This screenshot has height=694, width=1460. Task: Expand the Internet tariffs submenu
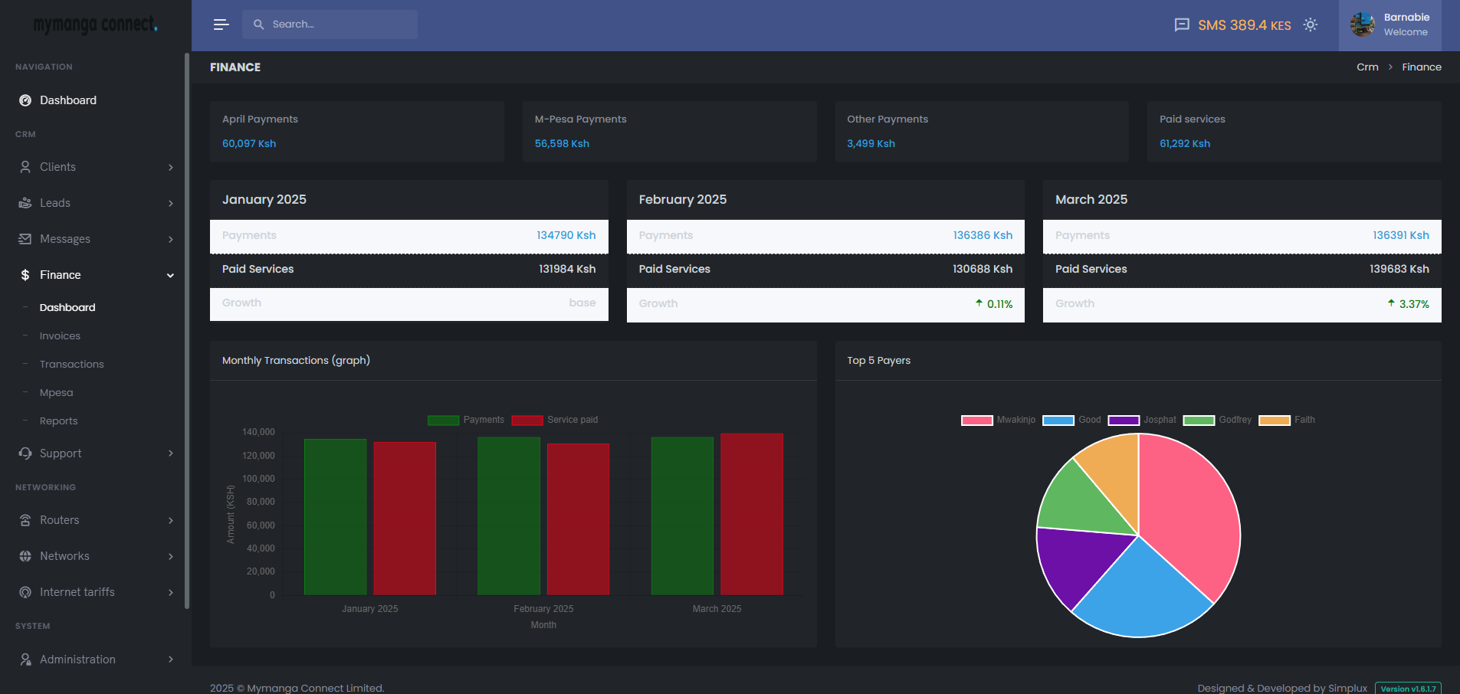(x=170, y=592)
